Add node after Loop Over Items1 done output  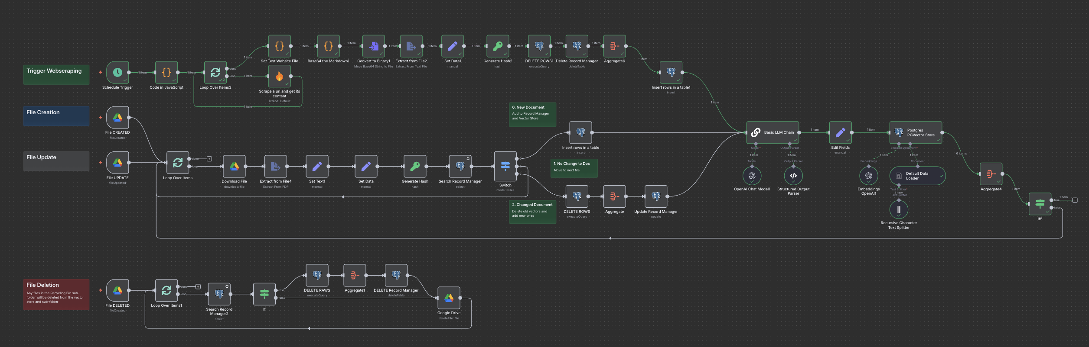pos(198,286)
